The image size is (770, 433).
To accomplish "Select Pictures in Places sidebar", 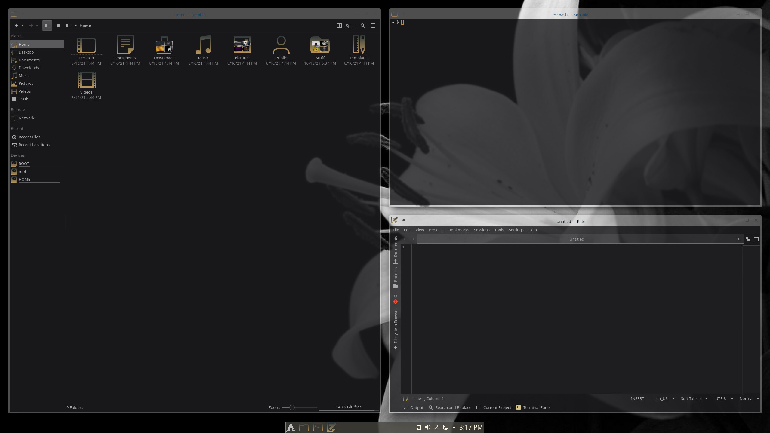I will pyautogui.click(x=37, y=83).
